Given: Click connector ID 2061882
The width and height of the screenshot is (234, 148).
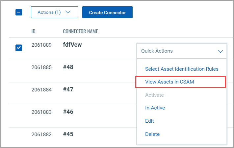Looking at the screenshot, I should pyautogui.click(x=41, y=135).
